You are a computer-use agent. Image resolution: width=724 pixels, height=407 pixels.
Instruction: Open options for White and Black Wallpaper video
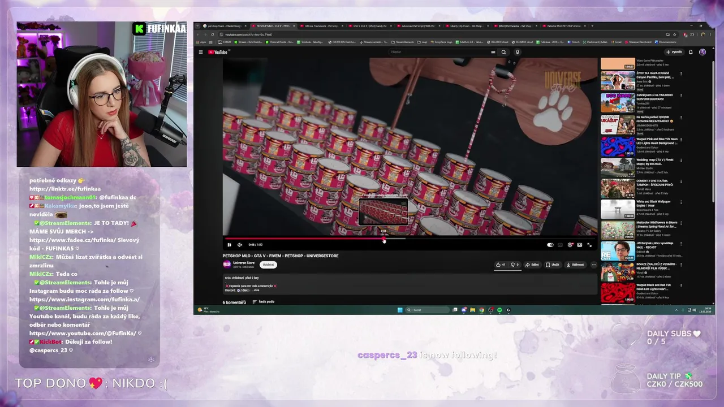(681, 203)
